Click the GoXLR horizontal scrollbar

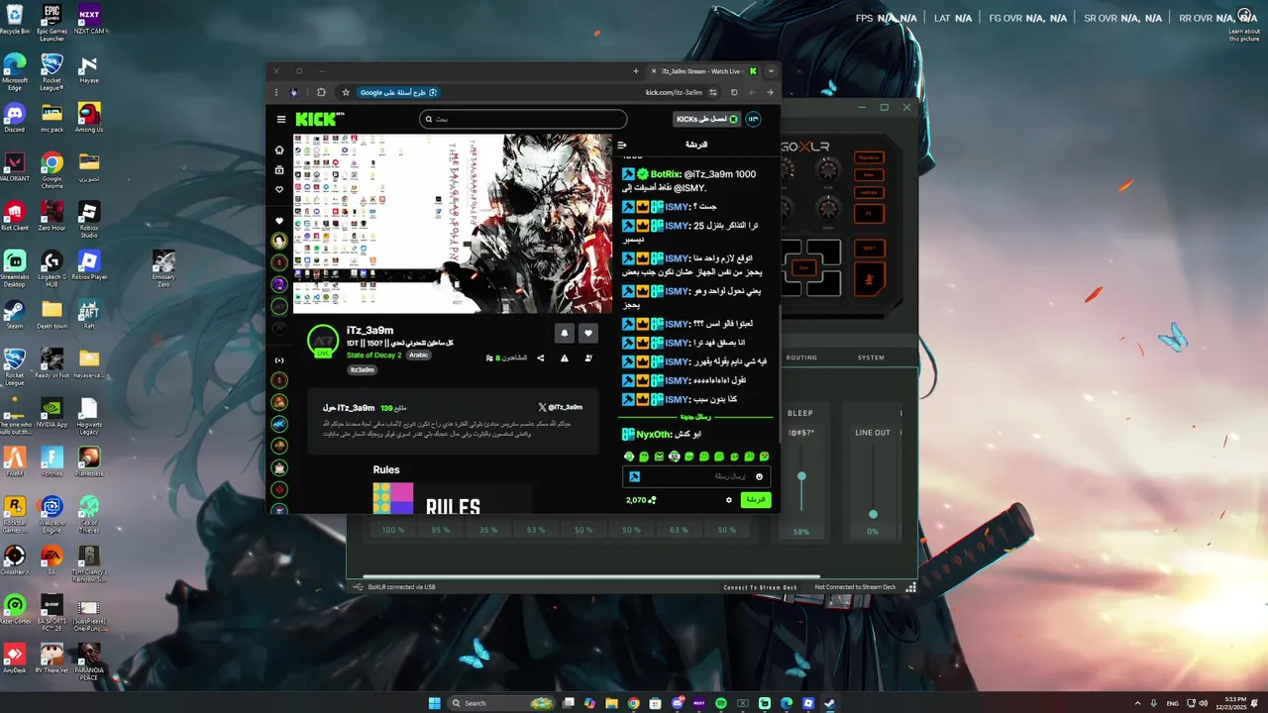(x=591, y=576)
